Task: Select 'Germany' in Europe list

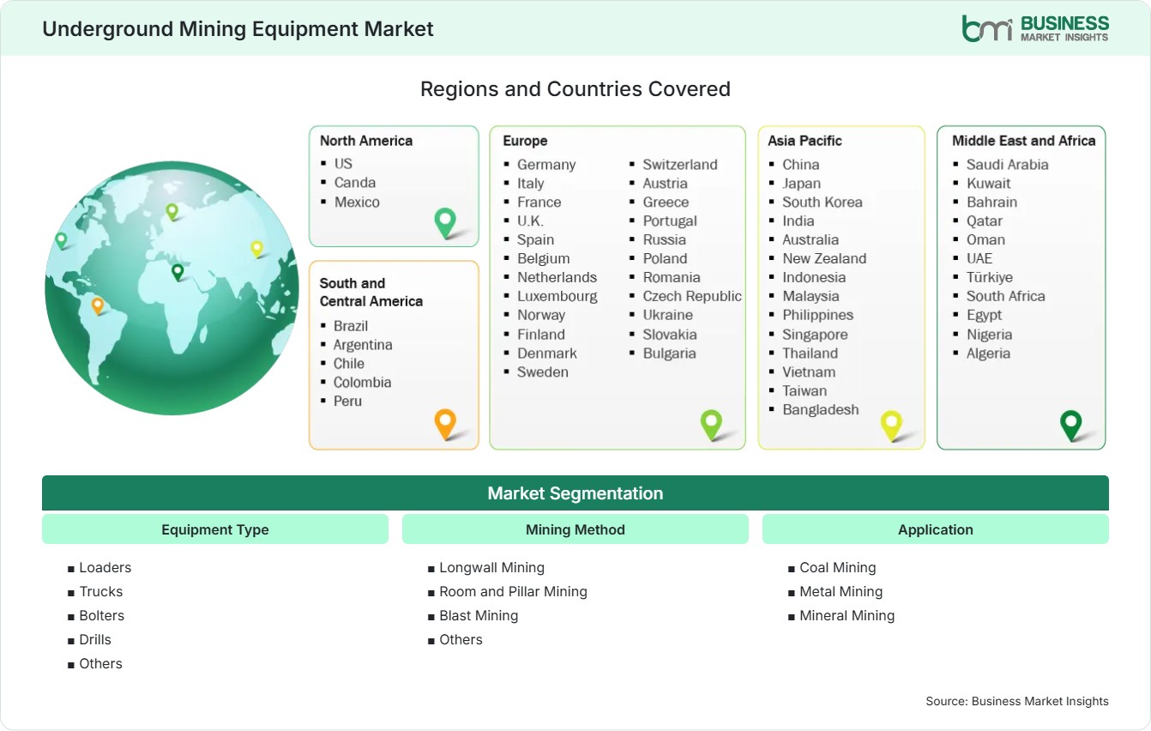Action: [546, 165]
